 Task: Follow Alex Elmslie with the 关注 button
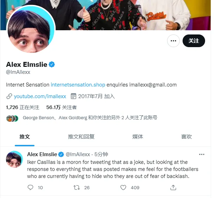tap(194, 41)
